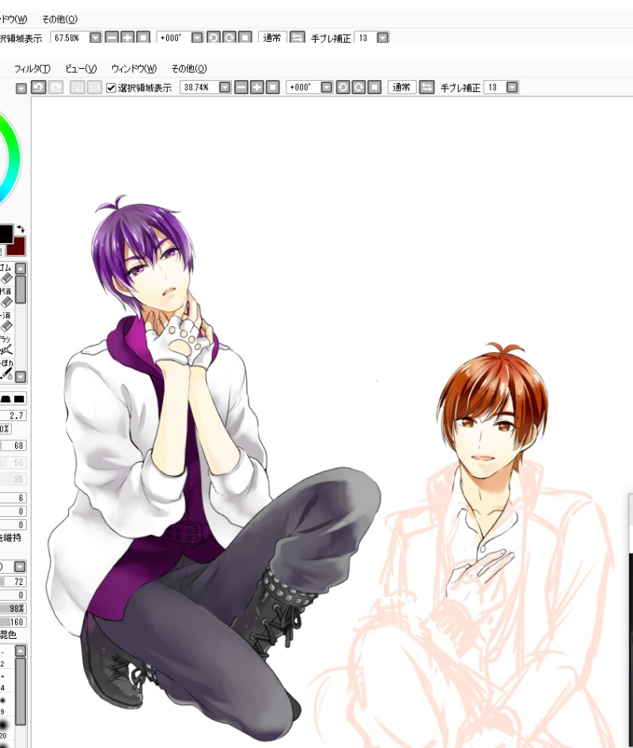Image resolution: width=633 pixels, height=748 pixels.
Task: Click 通常 button in lower toolbar
Action: tap(401, 87)
